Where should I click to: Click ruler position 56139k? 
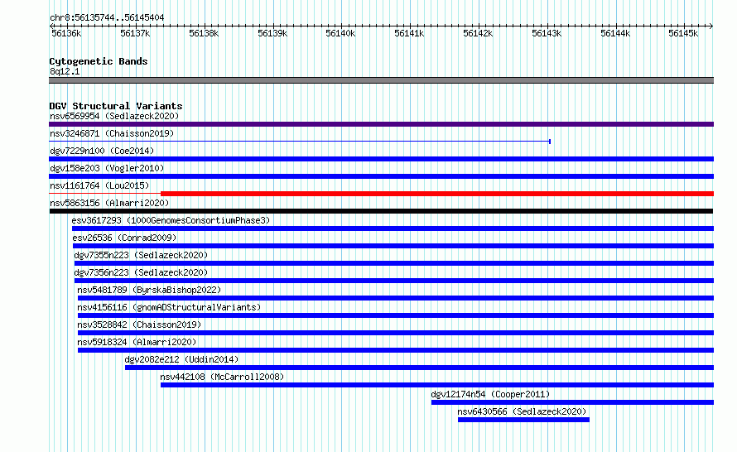point(272,33)
